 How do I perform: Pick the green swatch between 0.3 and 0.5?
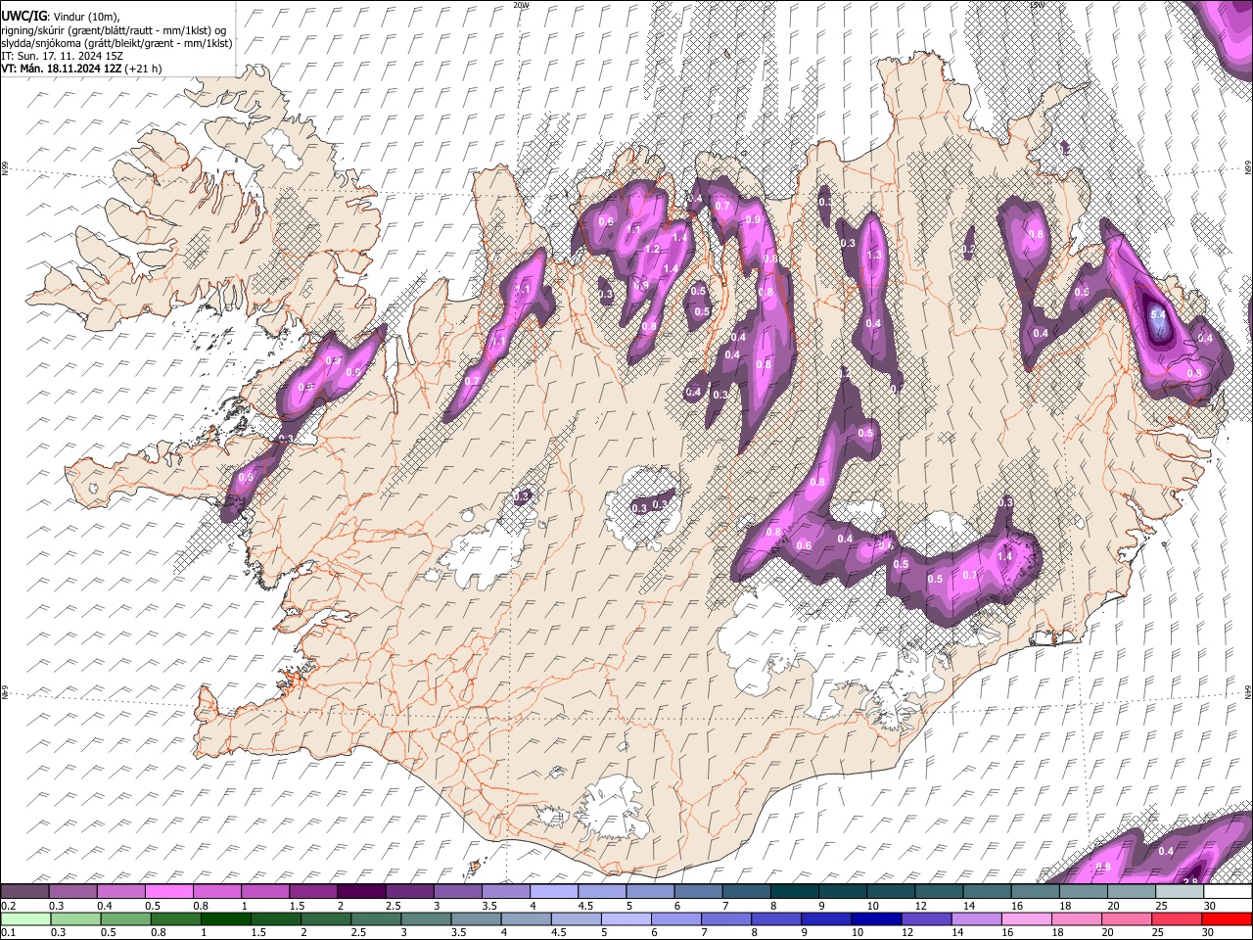point(75,918)
